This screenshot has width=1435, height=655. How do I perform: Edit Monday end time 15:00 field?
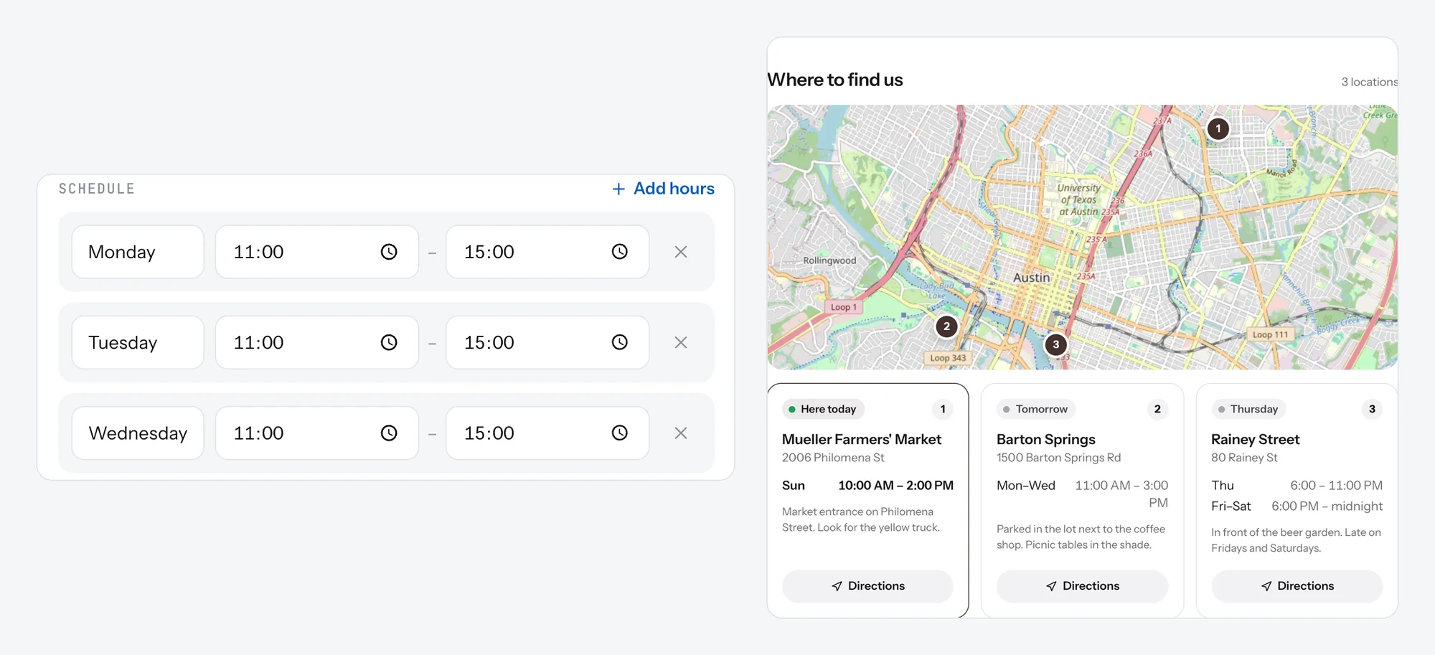click(547, 252)
